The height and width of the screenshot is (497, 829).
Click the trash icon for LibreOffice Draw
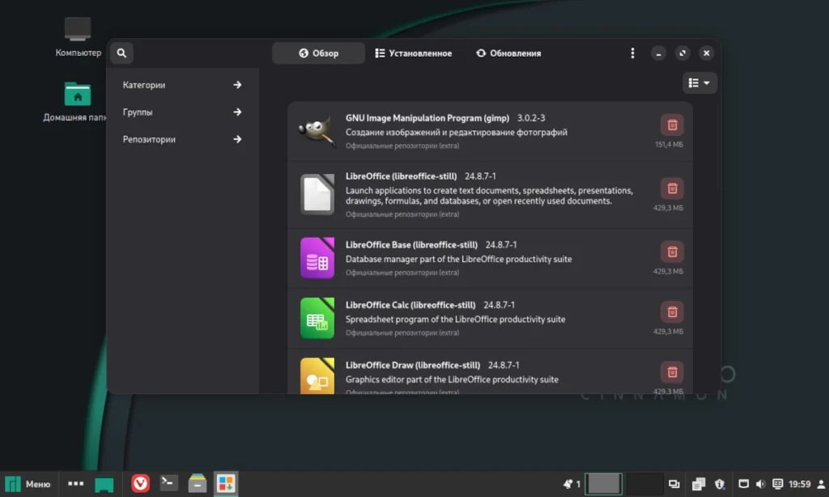pyautogui.click(x=672, y=372)
